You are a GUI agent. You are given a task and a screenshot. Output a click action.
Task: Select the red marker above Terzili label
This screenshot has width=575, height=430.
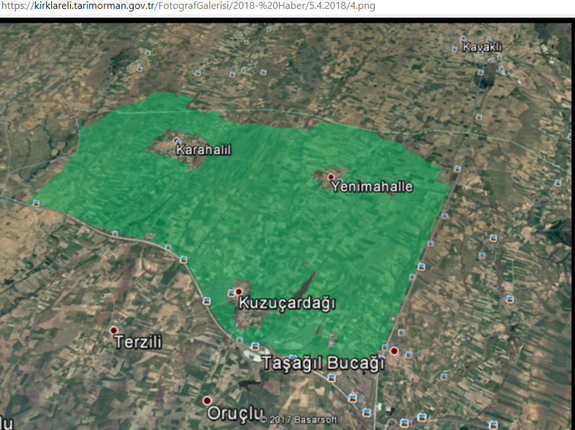[x=114, y=330]
